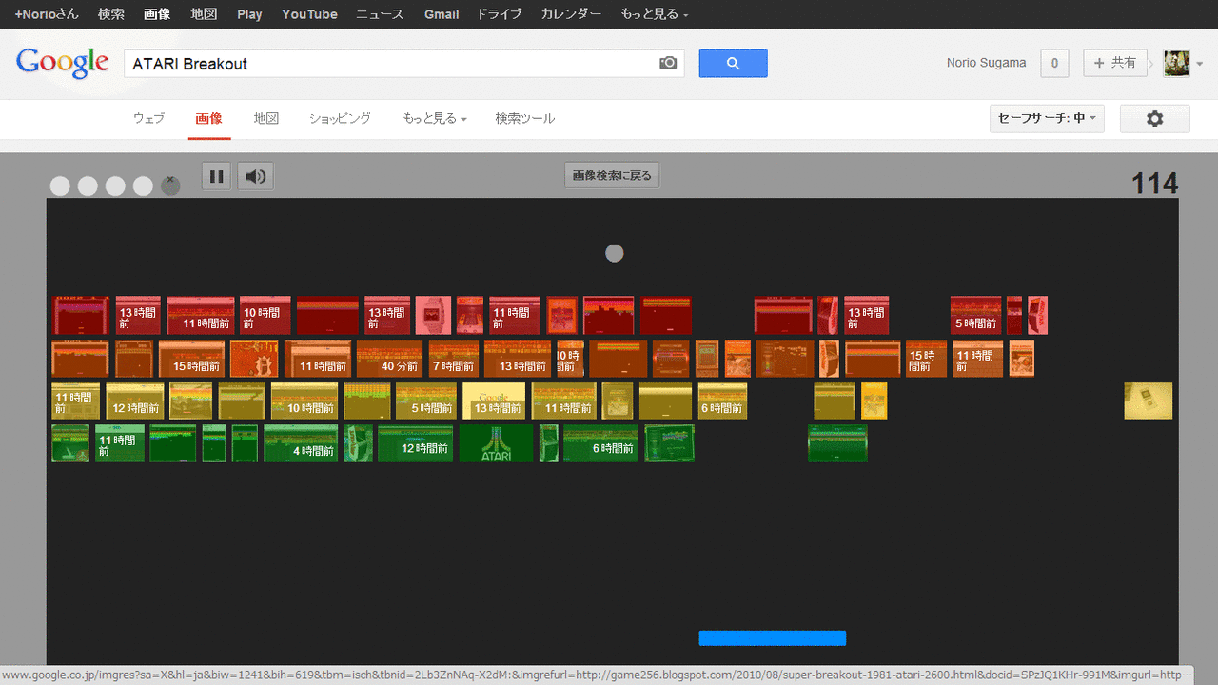1218x685 pixels.
Task: Click the + 共有 share button
Action: click(1115, 63)
